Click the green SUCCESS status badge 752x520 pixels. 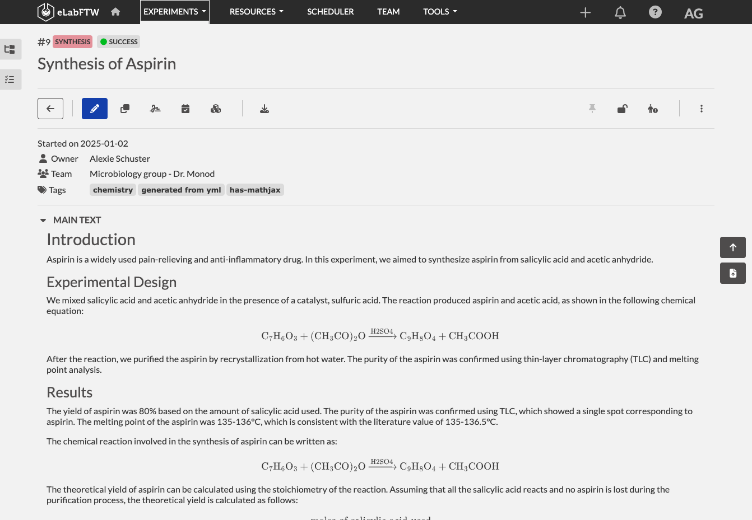pyautogui.click(x=119, y=42)
